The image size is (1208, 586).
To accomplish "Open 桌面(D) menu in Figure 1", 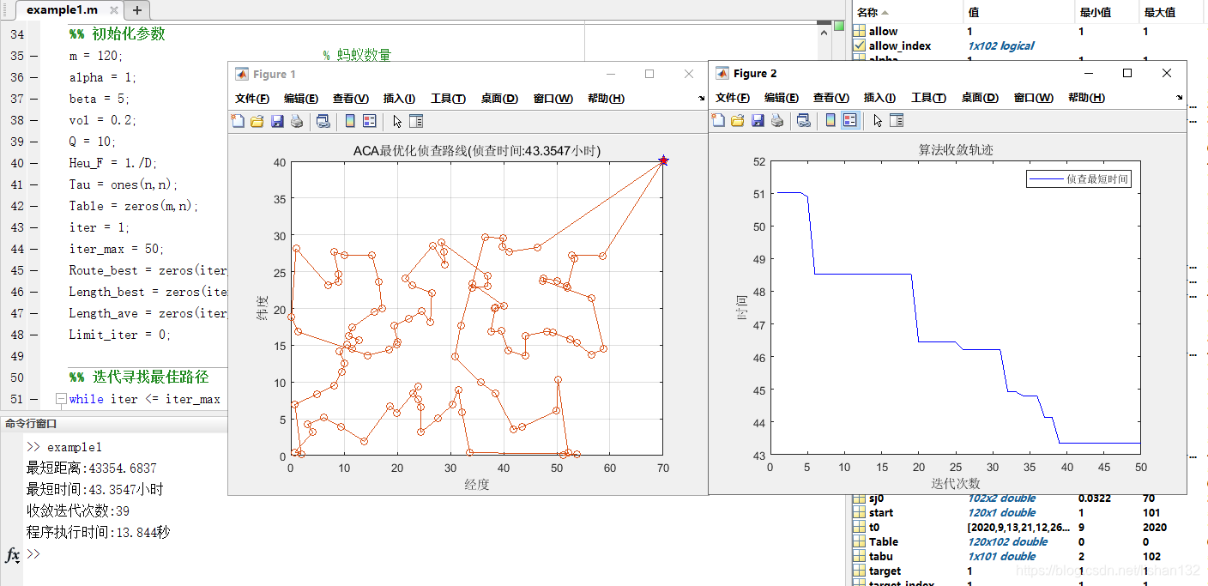I will [x=499, y=99].
